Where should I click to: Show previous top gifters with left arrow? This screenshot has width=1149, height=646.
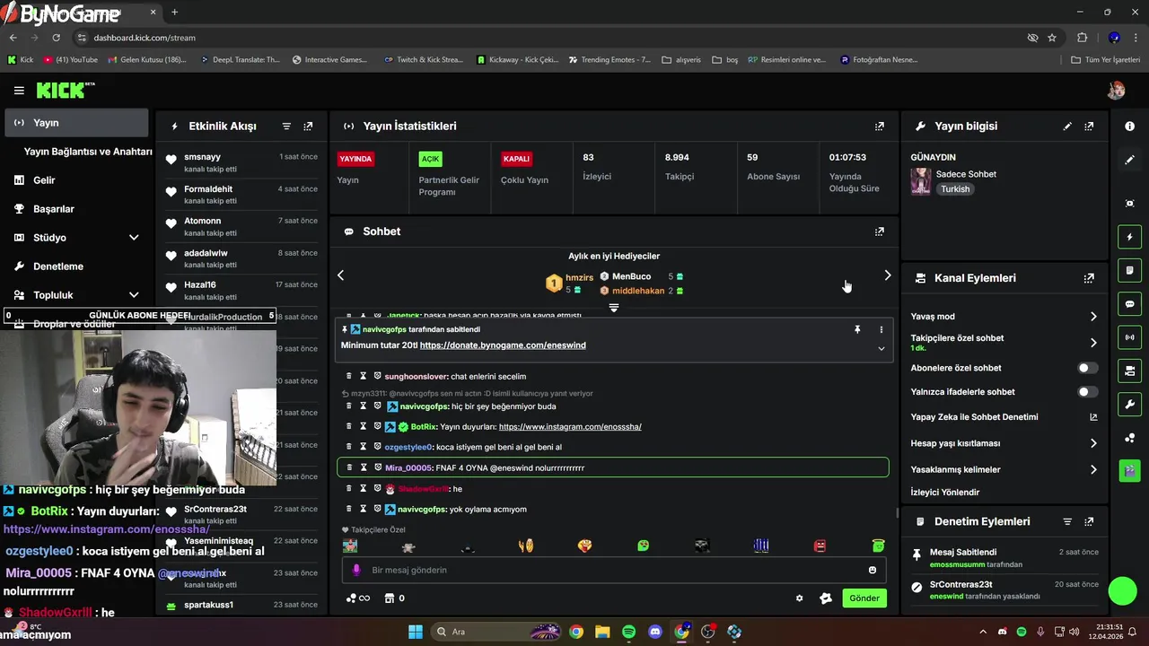pos(340,275)
